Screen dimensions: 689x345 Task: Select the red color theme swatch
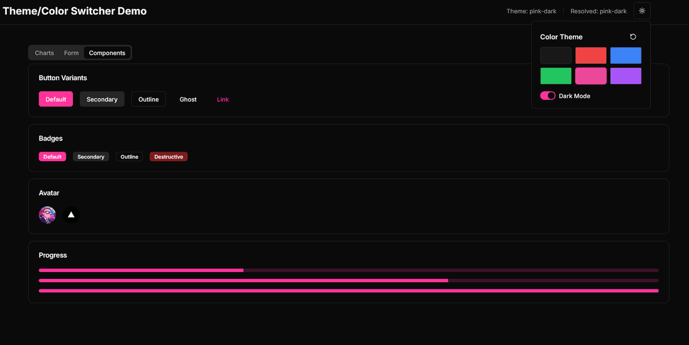click(590, 55)
